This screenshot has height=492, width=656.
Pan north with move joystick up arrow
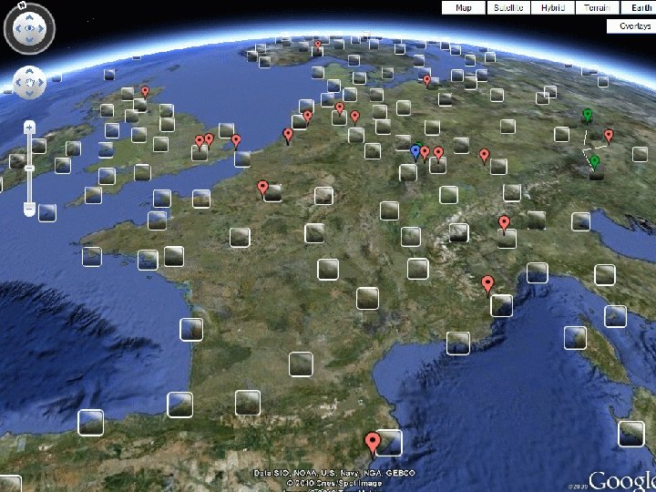coord(29,72)
